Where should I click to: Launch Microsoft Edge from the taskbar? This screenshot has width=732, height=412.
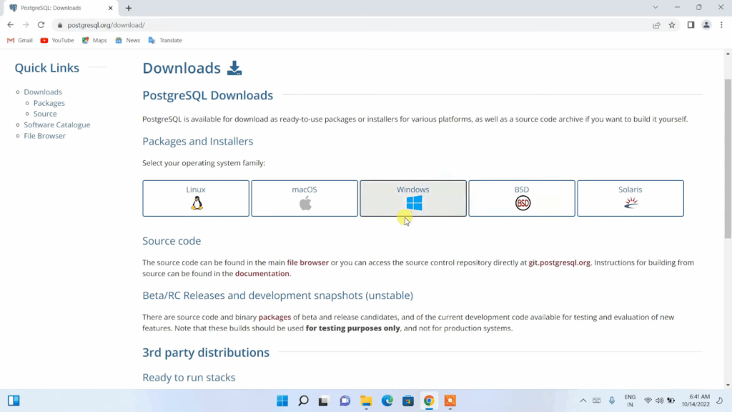pos(387,401)
